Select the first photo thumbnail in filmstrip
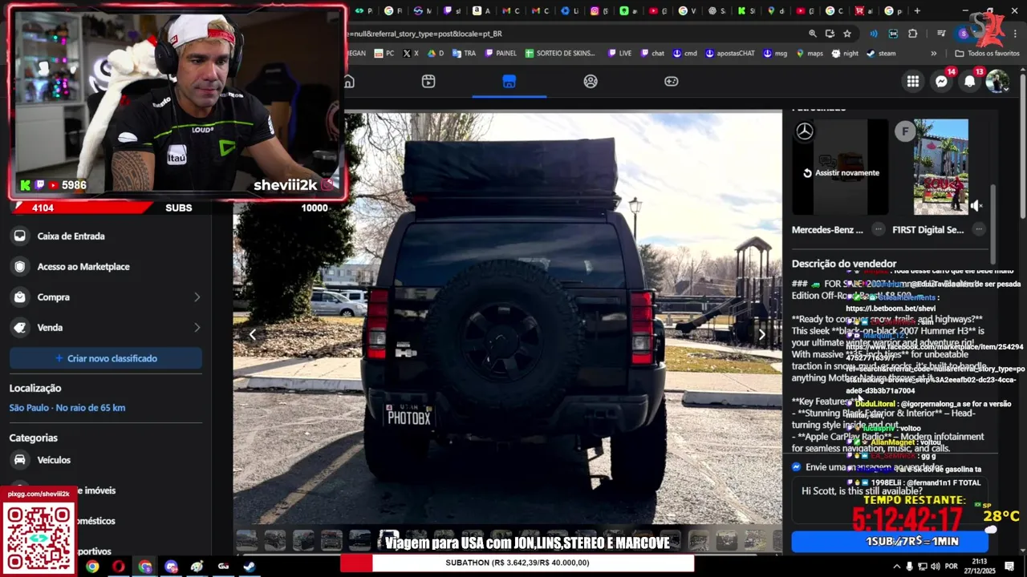1027x577 pixels. pos(247,540)
